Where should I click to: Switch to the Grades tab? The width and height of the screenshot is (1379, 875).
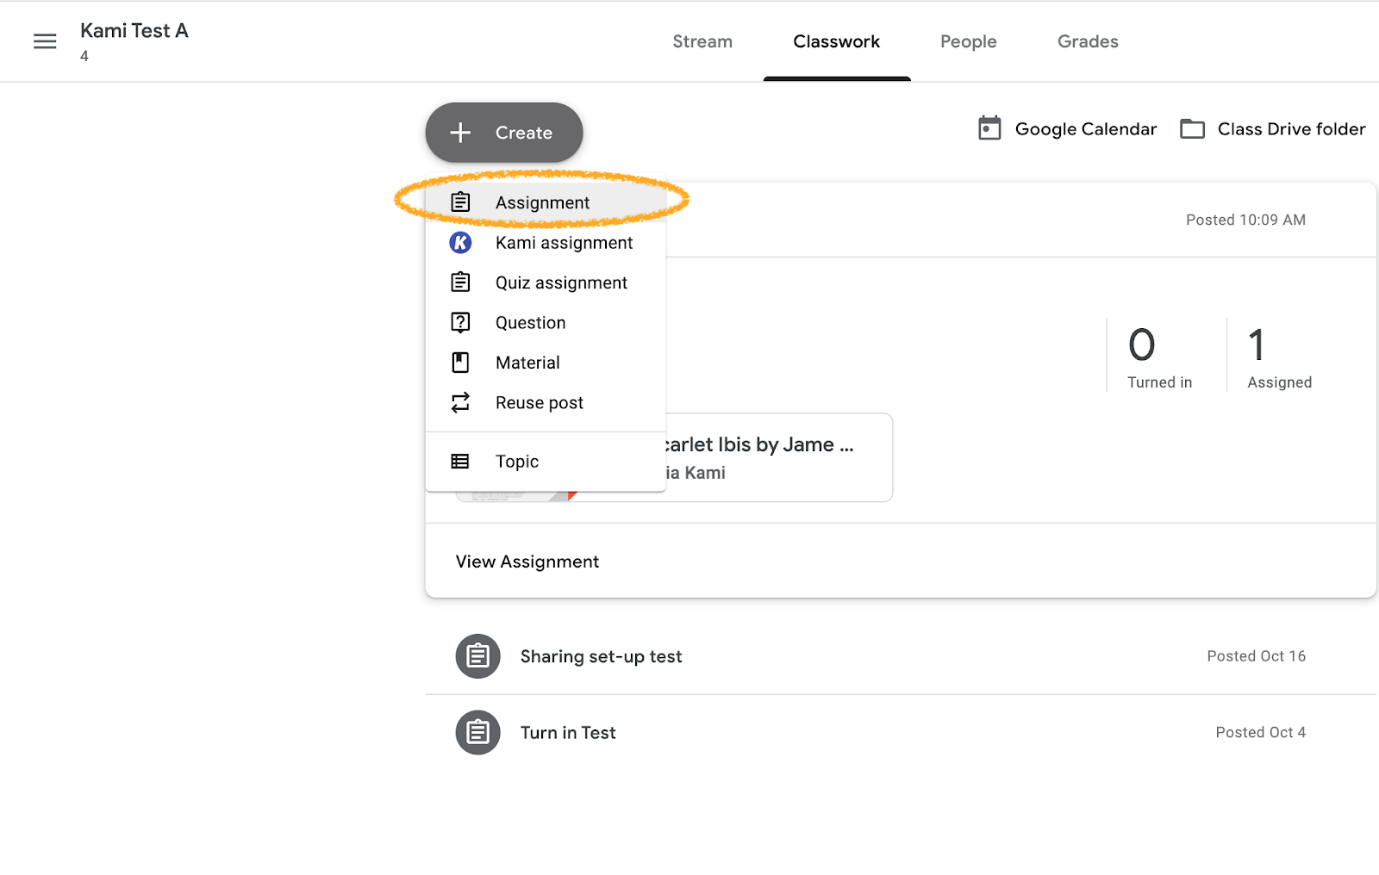point(1087,40)
